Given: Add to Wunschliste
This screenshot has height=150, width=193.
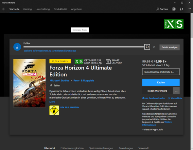Looking at the screenshot, I should tap(175, 98).
